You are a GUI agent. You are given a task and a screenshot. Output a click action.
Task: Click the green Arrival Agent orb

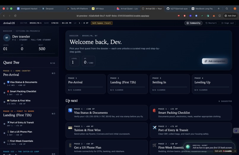pos(188,147)
